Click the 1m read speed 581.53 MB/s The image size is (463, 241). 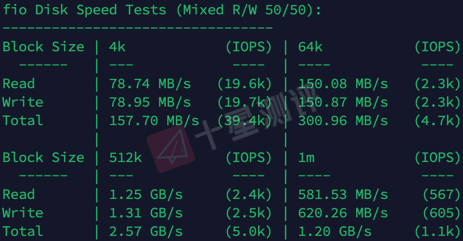pyautogui.click(x=343, y=195)
